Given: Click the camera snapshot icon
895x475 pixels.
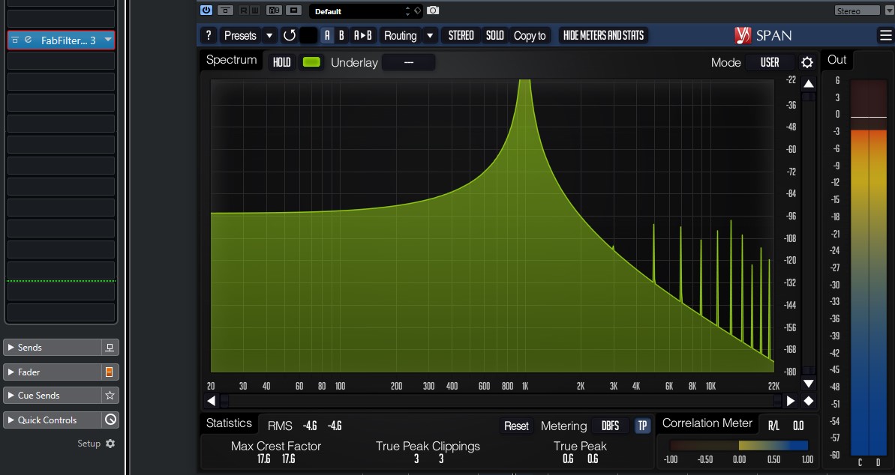Looking at the screenshot, I should pyautogui.click(x=433, y=10).
